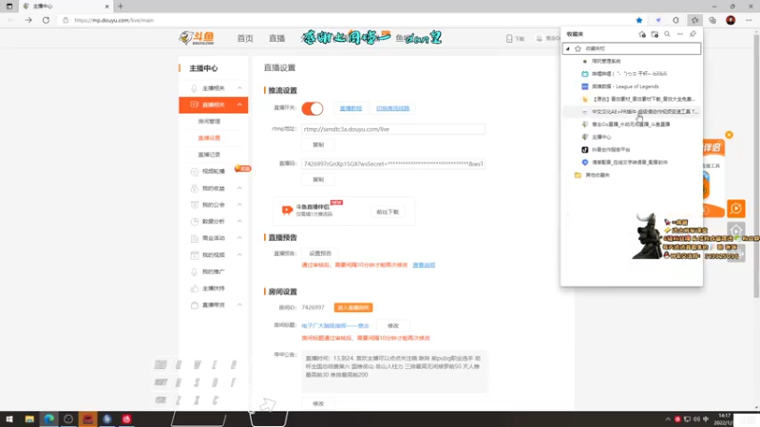760x427 pixels.
Task: Click the 直播码 stream key field
Action: (393, 163)
